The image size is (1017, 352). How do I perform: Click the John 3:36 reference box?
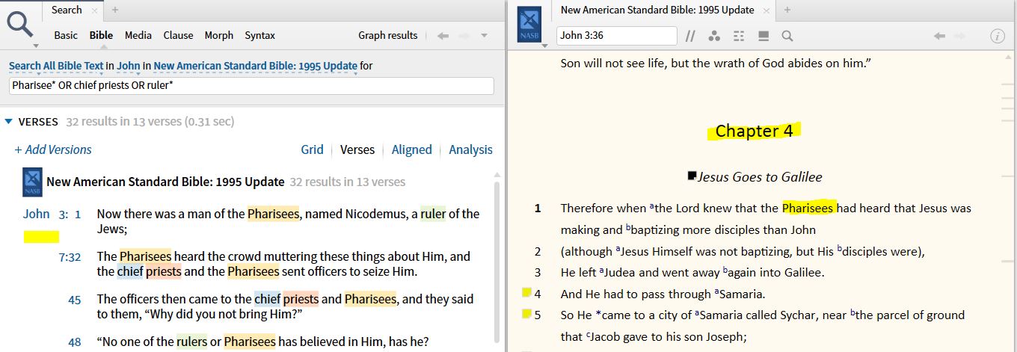point(616,36)
